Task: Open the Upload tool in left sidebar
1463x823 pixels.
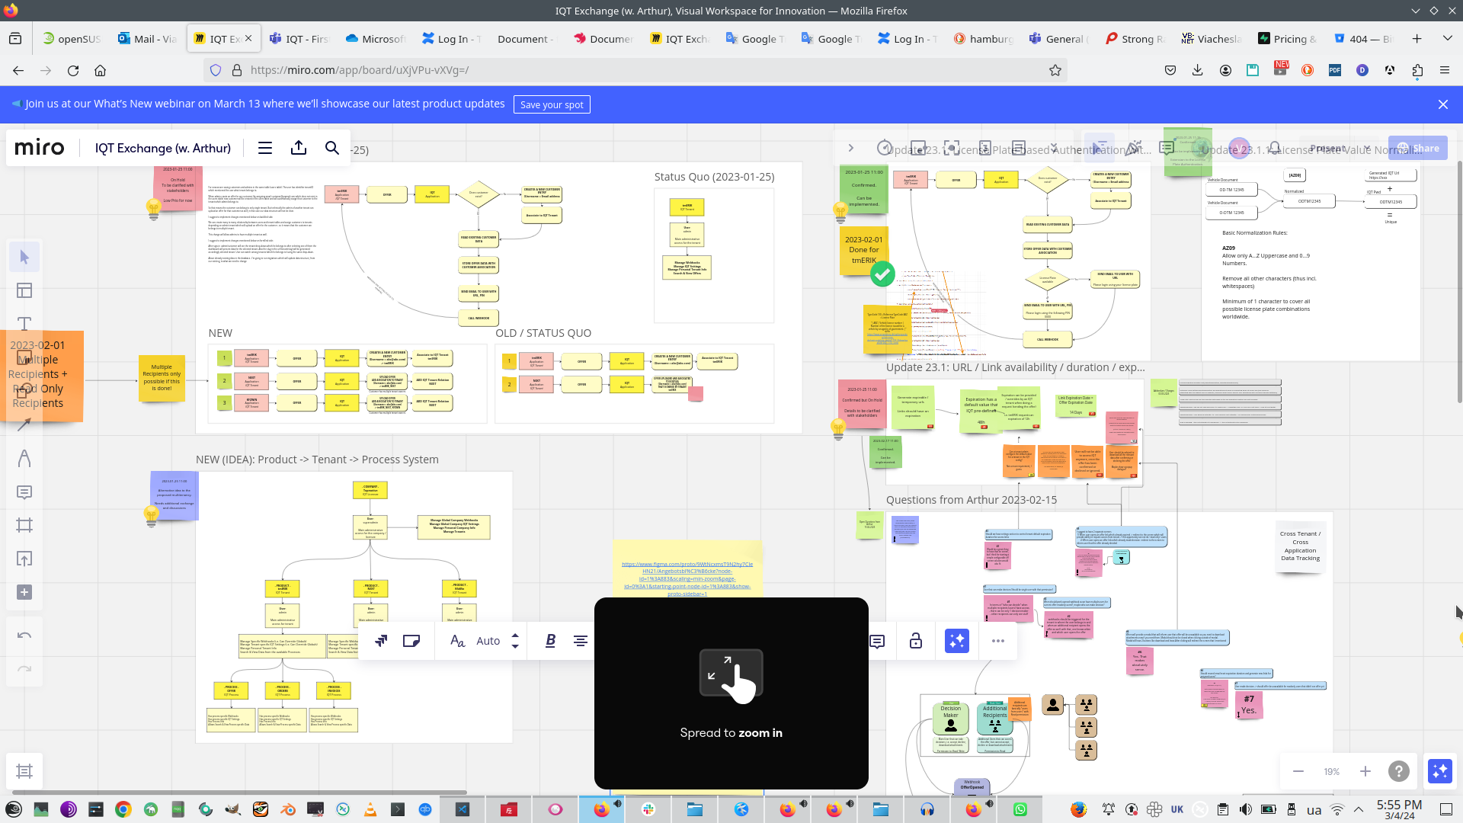Action: tap(24, 559)
